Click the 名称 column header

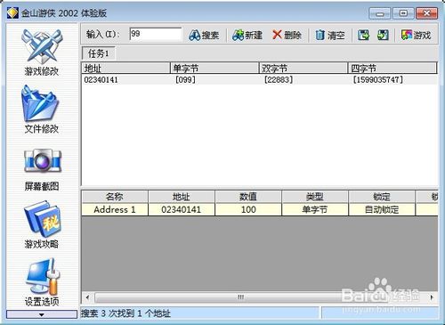click(115, 197)
